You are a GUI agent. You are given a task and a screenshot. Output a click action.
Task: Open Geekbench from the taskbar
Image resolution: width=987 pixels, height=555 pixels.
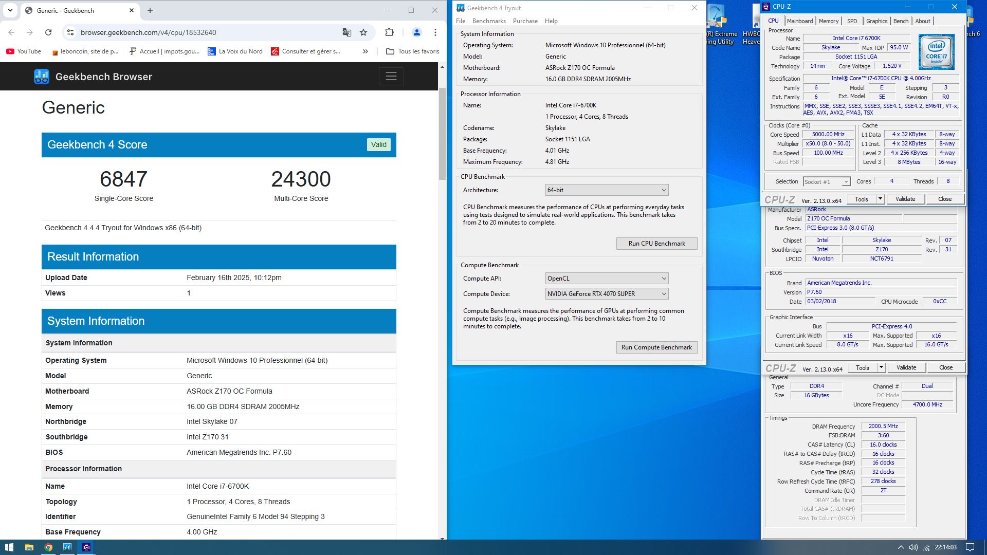pyautogui.click(x=67, y=547)
